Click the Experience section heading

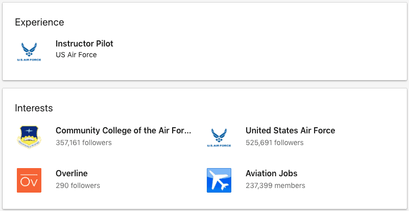[x=39, y=22]
